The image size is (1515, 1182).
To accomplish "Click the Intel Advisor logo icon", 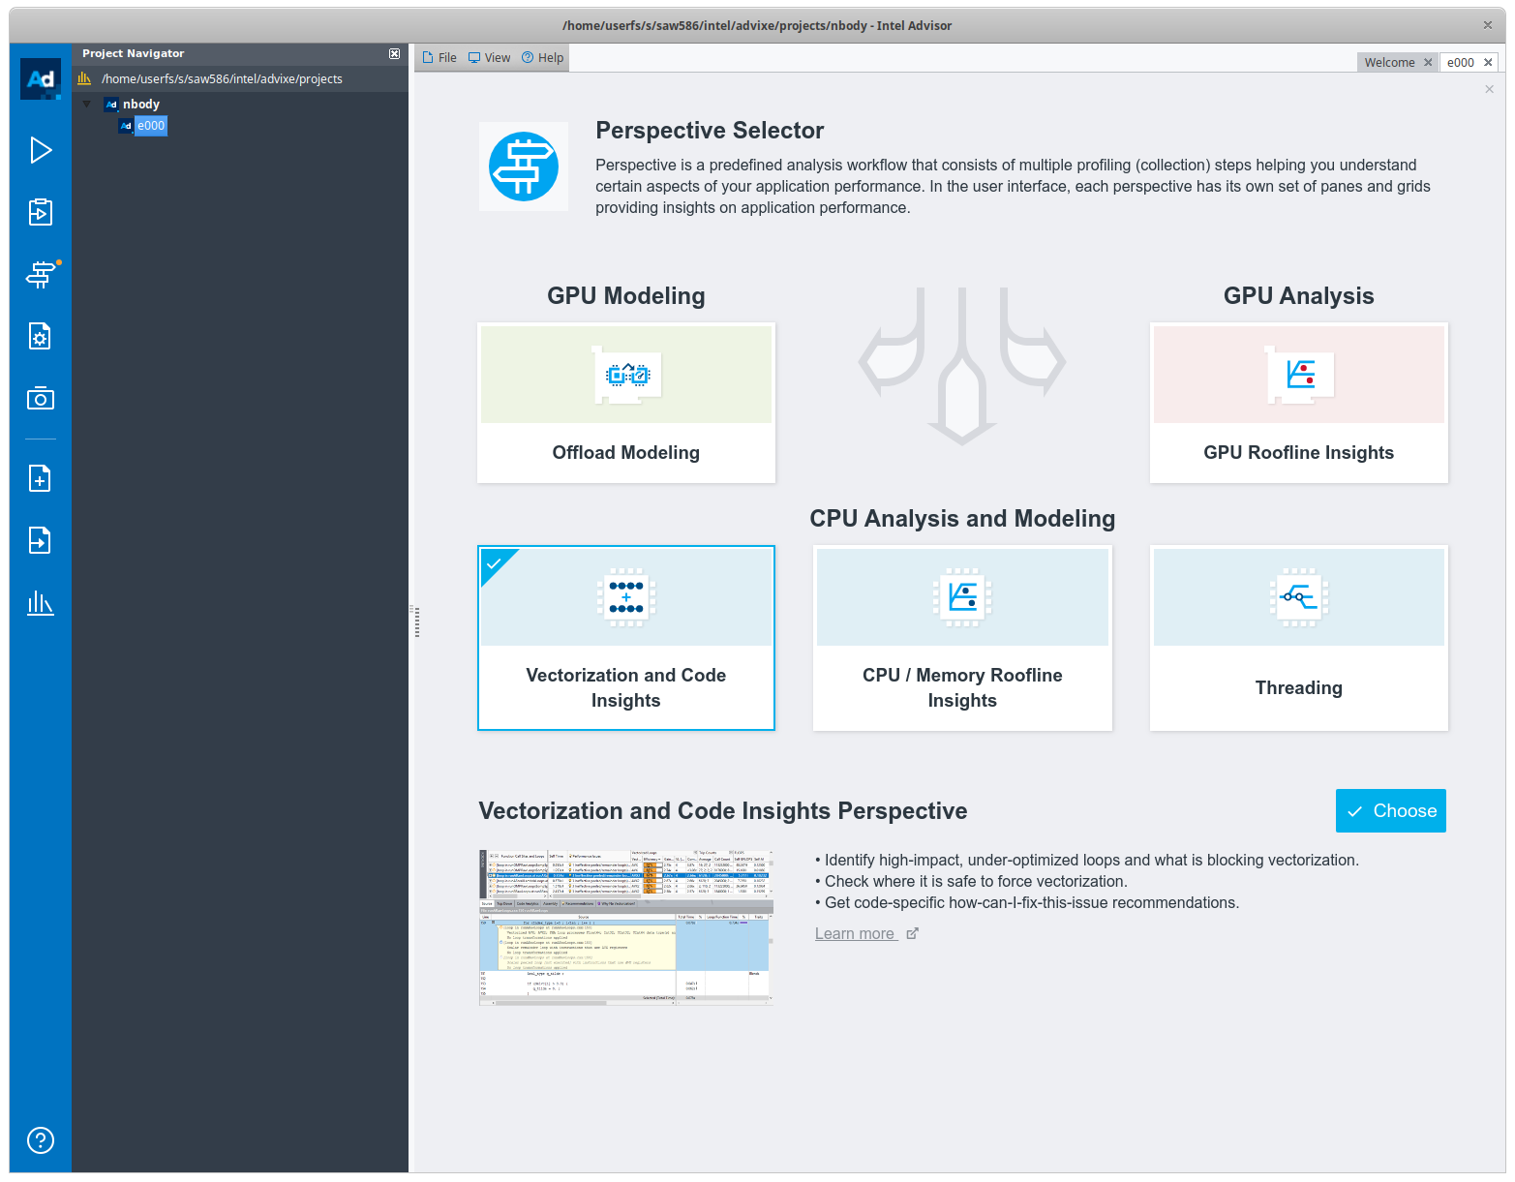I will click(x=41, y=78).
